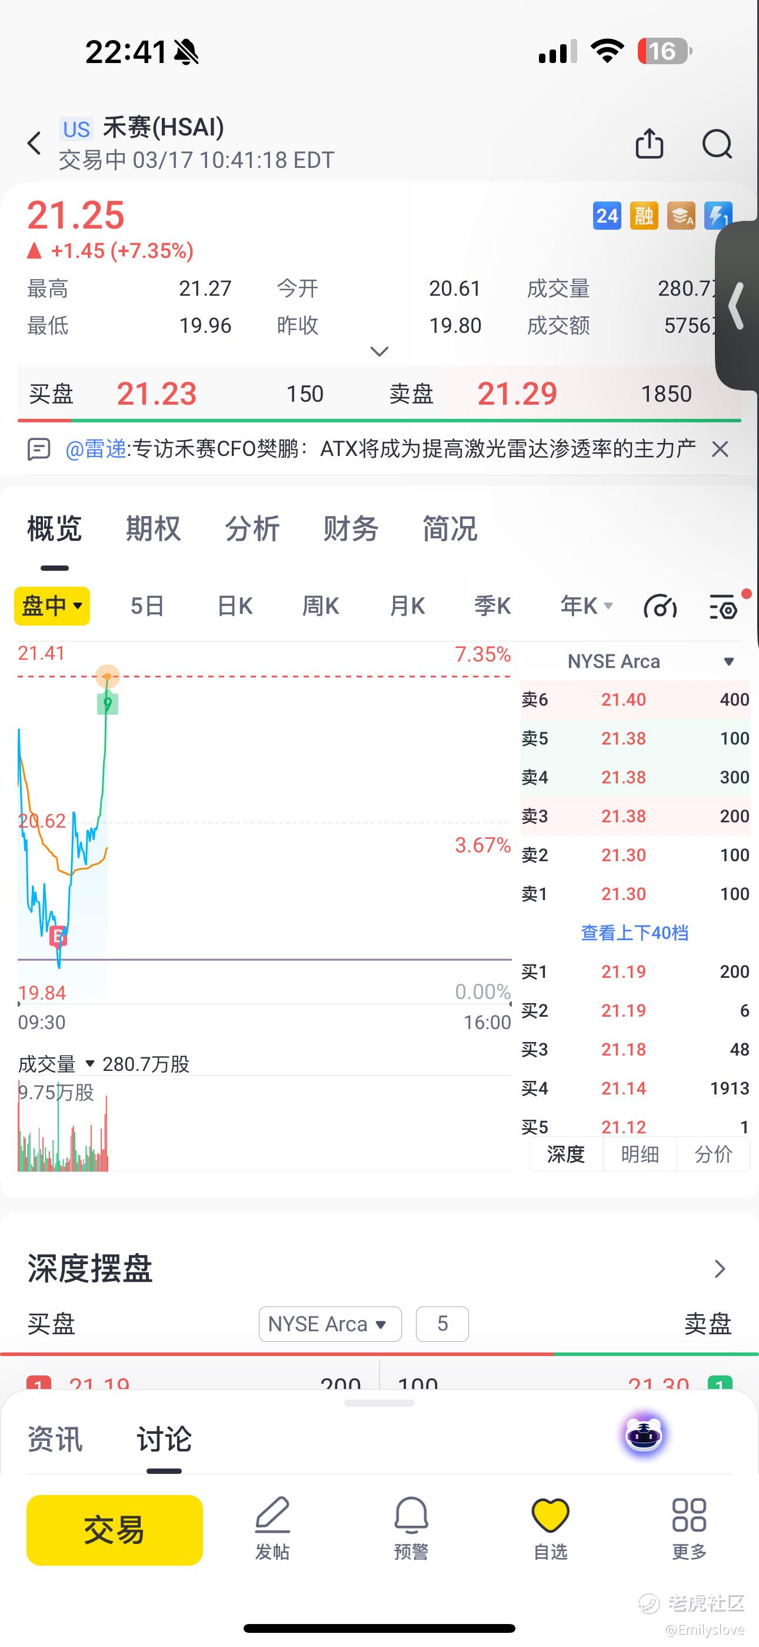Switch order book view to 明细

point(640,1154)
